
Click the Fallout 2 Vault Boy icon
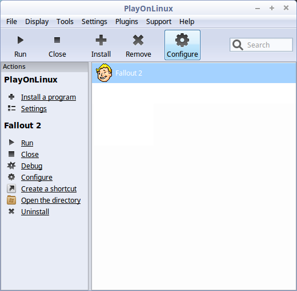tap(104, 73)
